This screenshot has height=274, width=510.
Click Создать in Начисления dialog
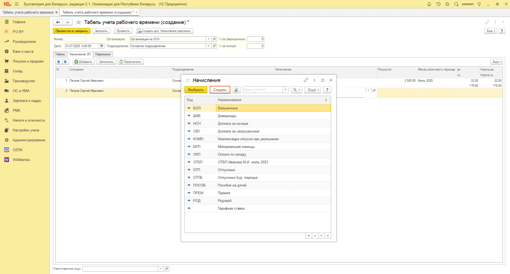220,90
